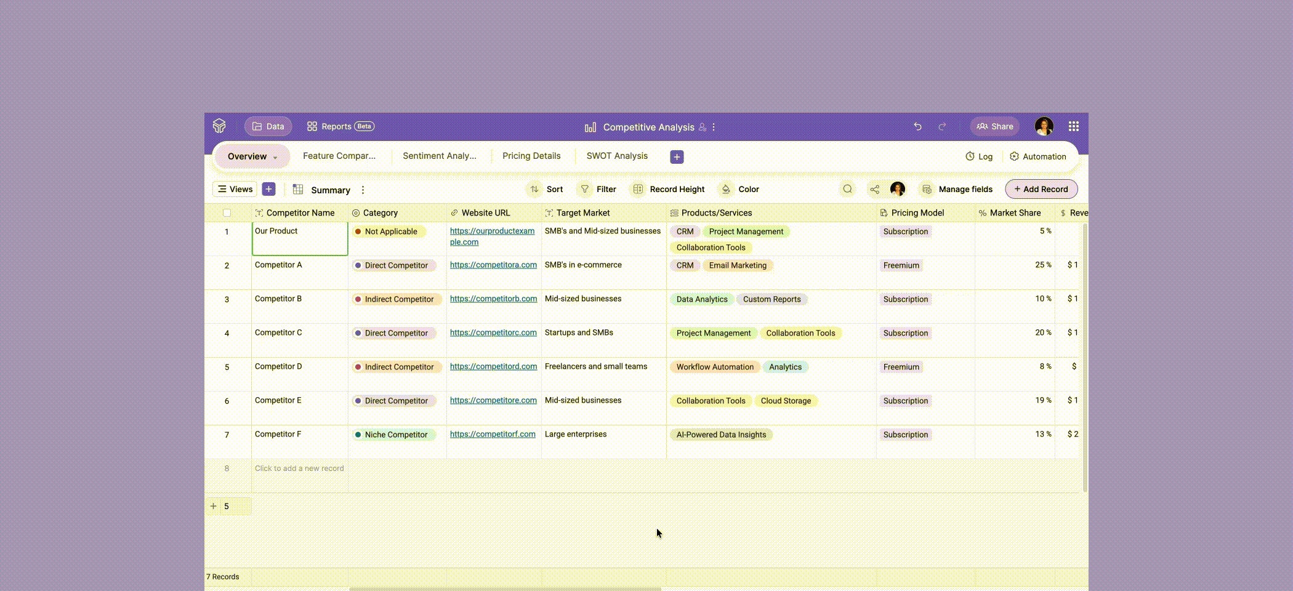Open the apps grid in top right corner
This screenshot has height=591, width=1293.
pyautogui.click(x=1074, y=126)
